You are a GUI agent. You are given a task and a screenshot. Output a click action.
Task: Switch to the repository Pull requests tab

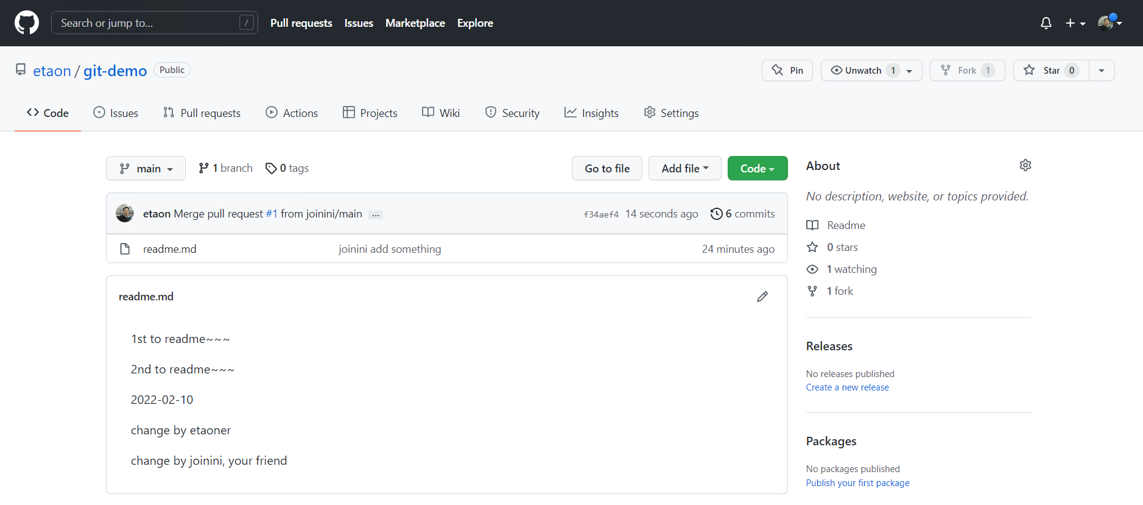[x=202, y=113]
